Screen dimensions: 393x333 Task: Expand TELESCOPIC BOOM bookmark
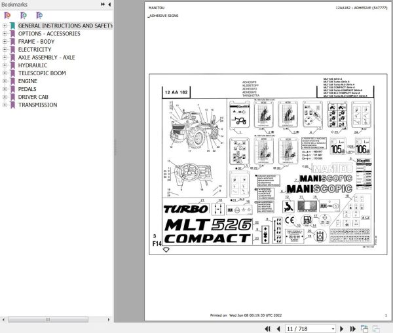tap(5, 73)
